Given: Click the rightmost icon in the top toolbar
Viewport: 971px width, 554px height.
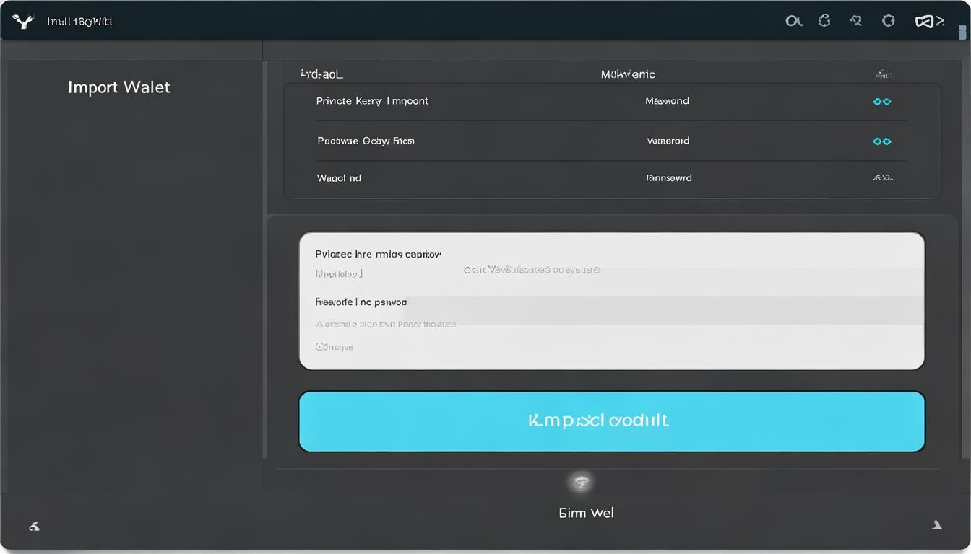Looking at the screenshot, I should (x=929, y=21).
